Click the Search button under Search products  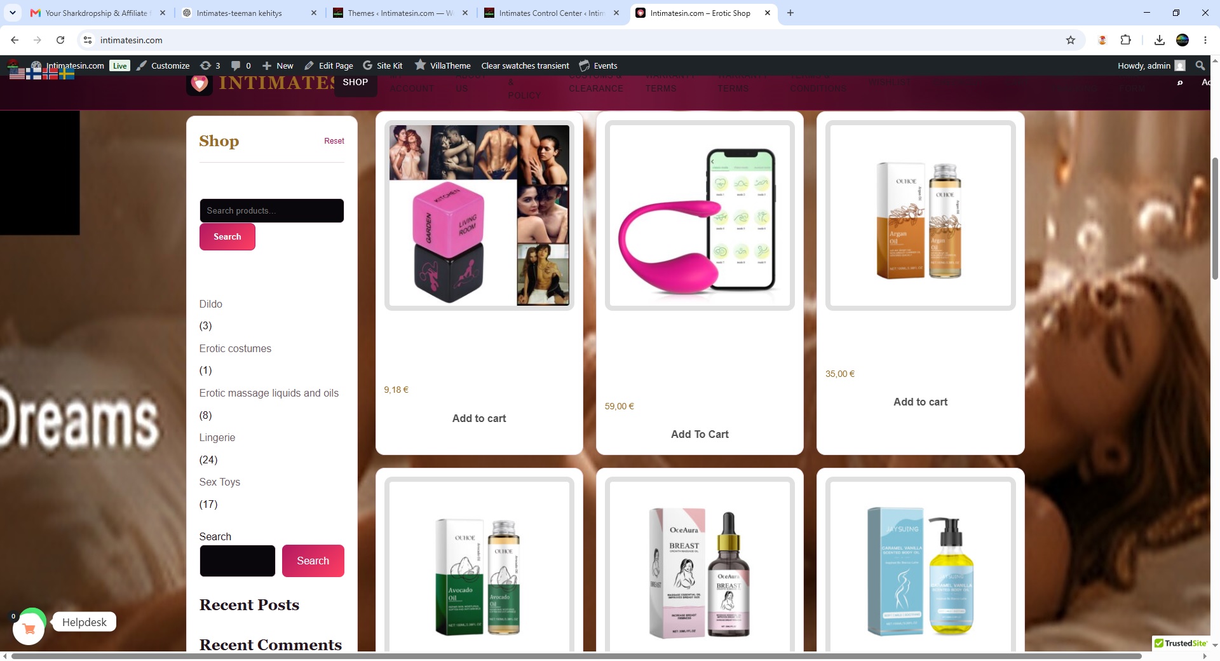coord(227,236)
